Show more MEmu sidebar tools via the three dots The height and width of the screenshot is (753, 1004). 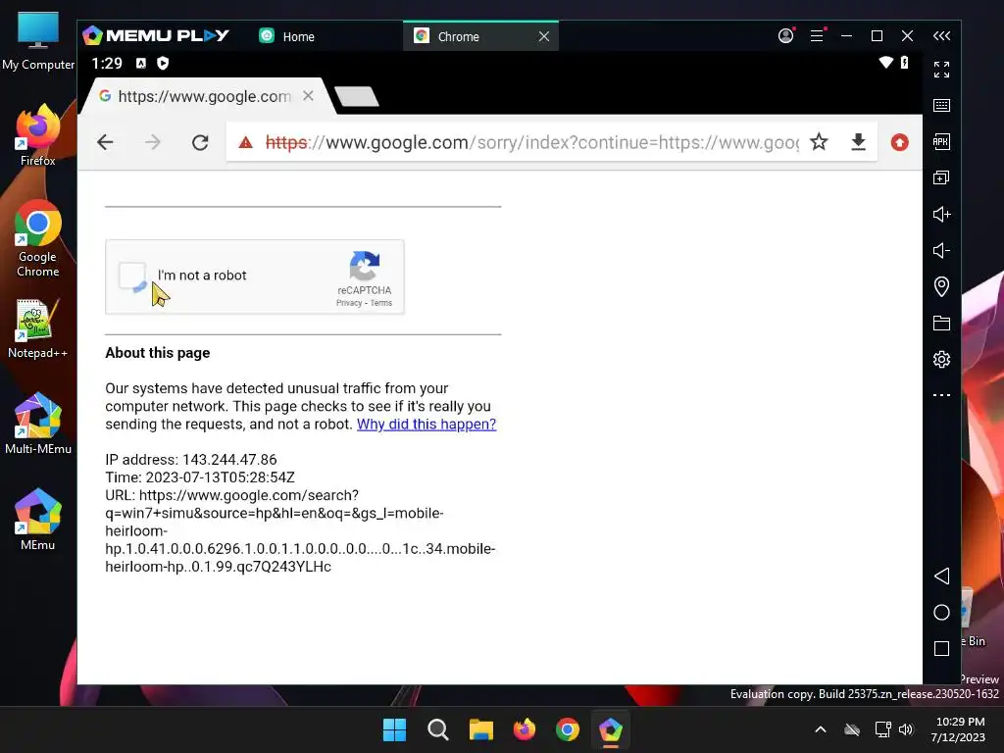pyautogui.click(x=942, y=395)
